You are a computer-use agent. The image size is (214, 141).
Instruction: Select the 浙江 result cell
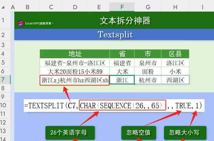coord(122,80)
